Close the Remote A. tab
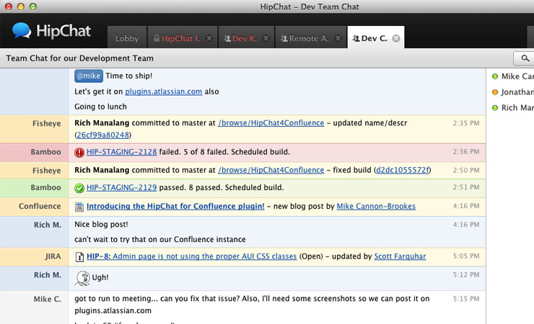The width and height of the screenshot is (534, 324). pyautogui.click(x=338, y=38)
